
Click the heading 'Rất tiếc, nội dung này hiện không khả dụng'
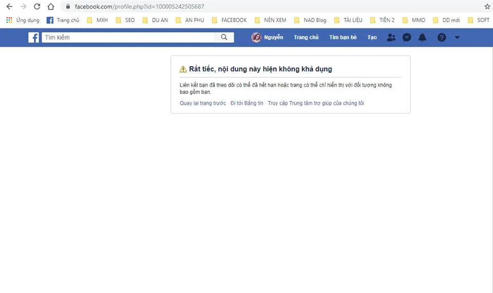261,69
